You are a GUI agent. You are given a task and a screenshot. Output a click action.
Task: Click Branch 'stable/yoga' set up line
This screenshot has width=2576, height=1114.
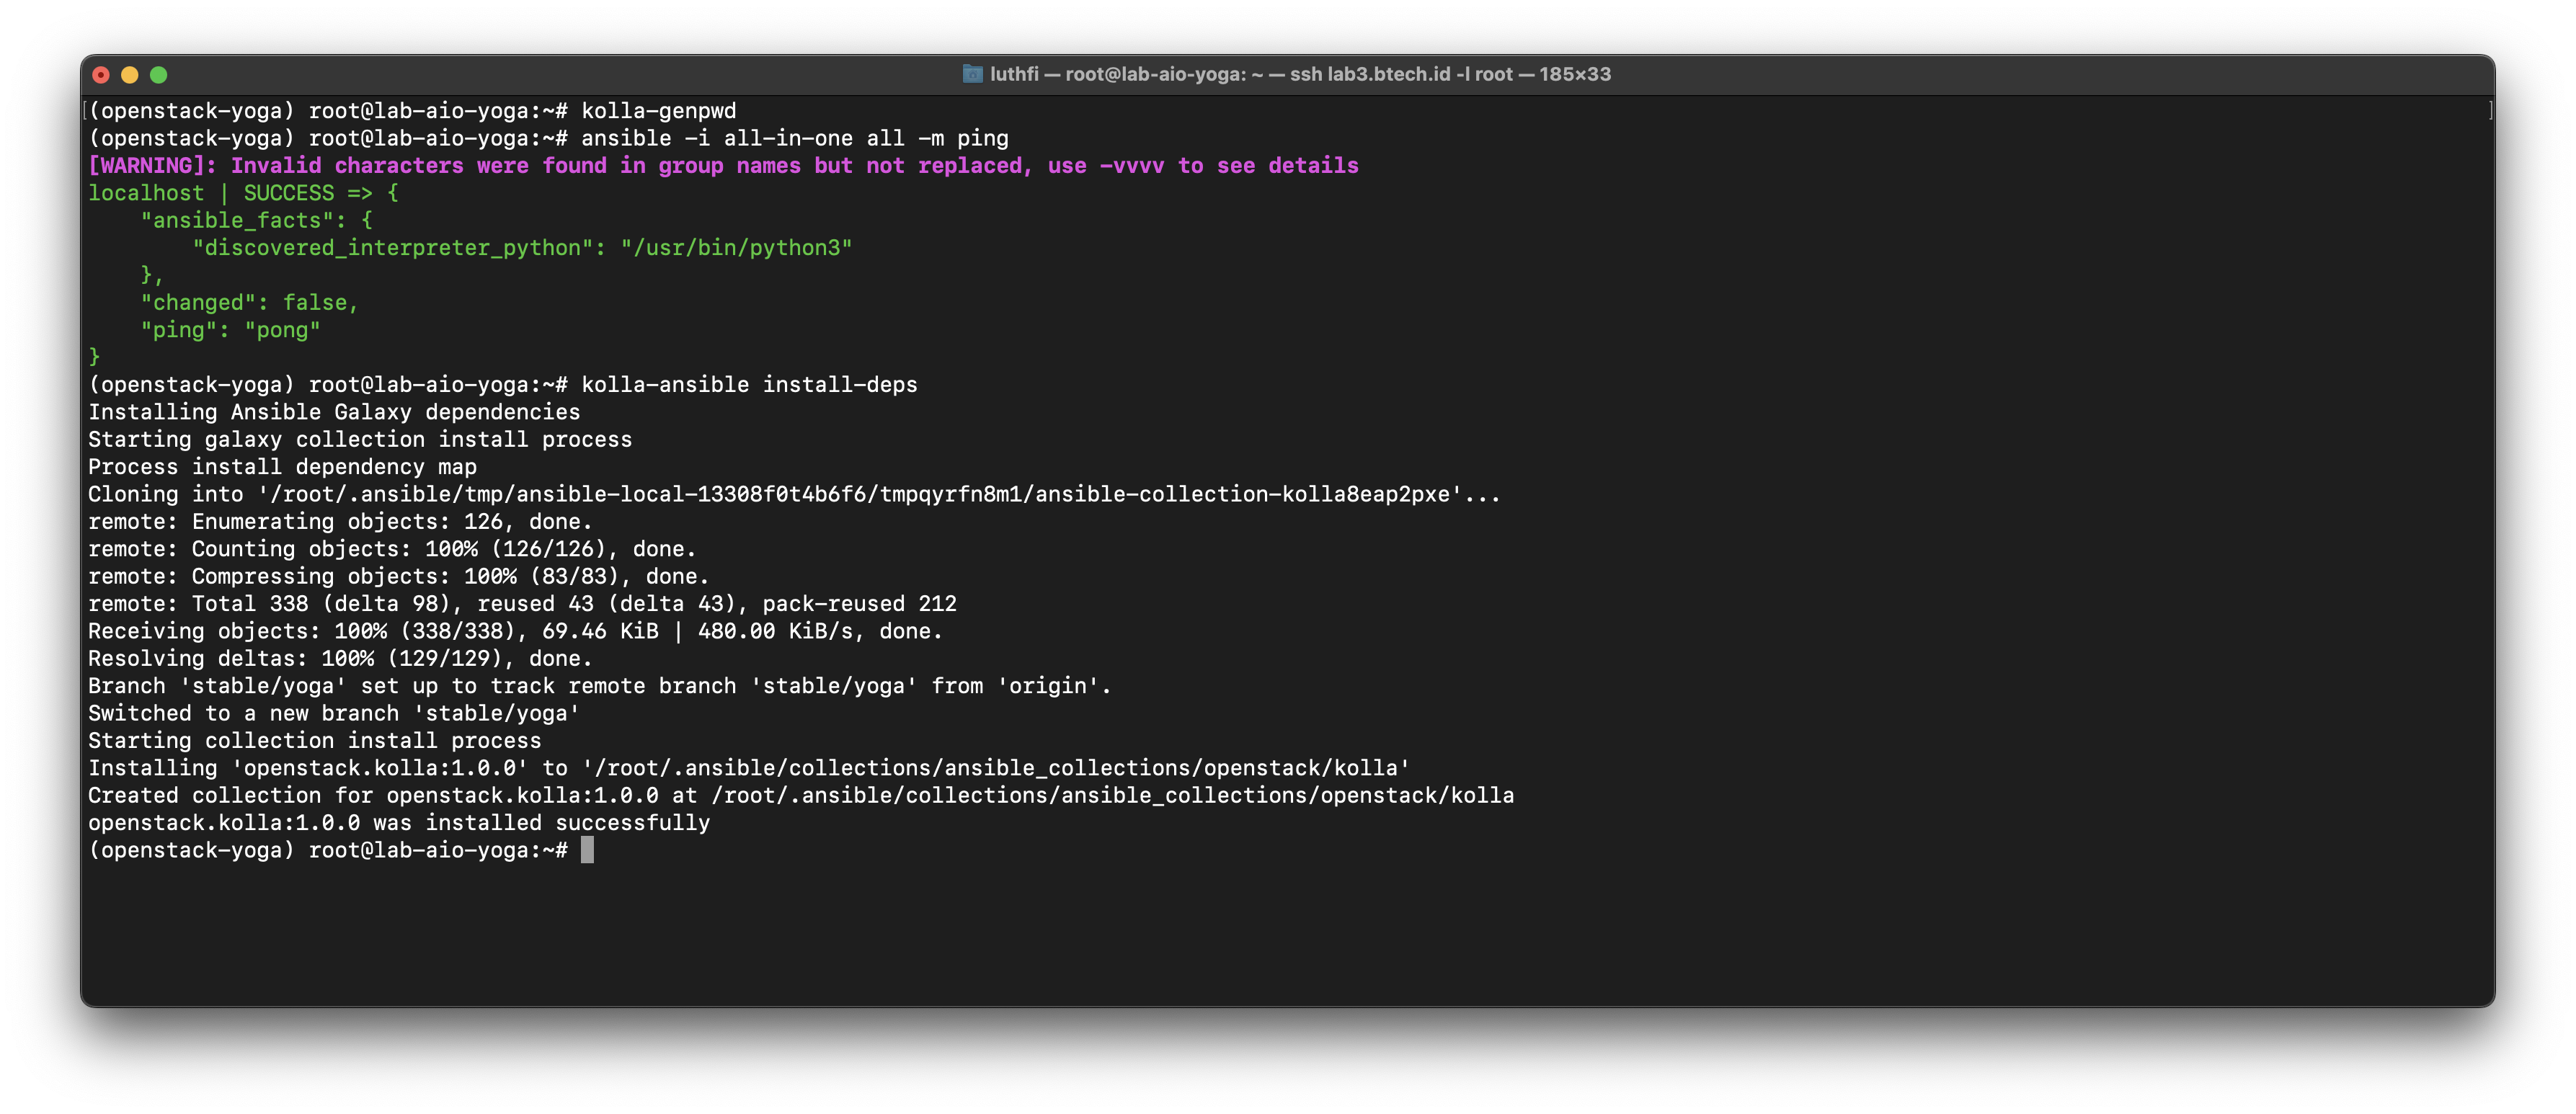click(x=600, y=686)
